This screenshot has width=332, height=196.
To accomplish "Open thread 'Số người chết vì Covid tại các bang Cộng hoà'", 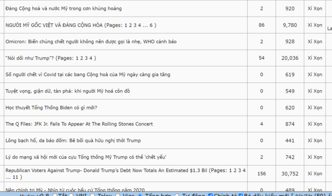I will [x=88, y=75].
